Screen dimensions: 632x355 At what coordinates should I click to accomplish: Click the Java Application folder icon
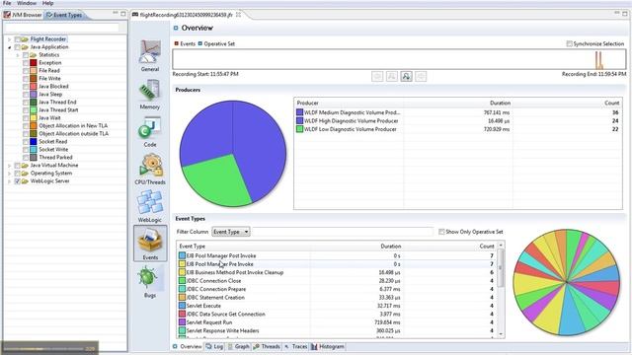click(x=25, y=47)
